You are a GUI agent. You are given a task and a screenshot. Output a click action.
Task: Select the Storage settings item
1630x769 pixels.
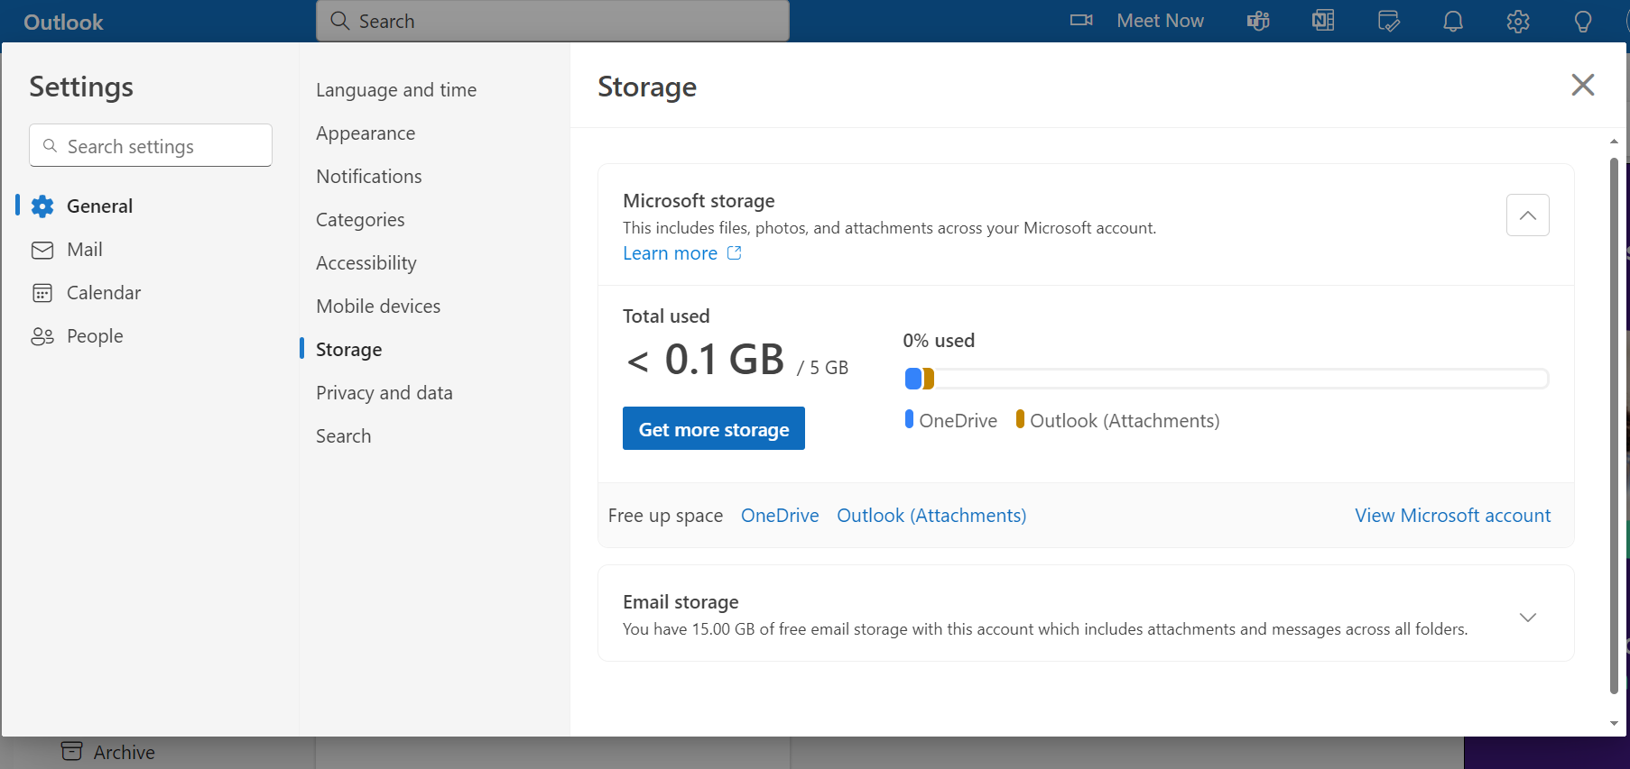[x=348, y=350]
